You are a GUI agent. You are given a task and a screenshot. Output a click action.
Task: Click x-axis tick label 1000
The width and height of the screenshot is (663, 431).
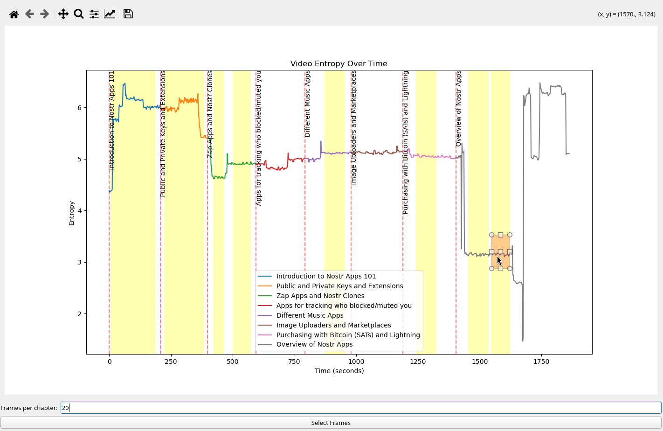pos(356,361)
